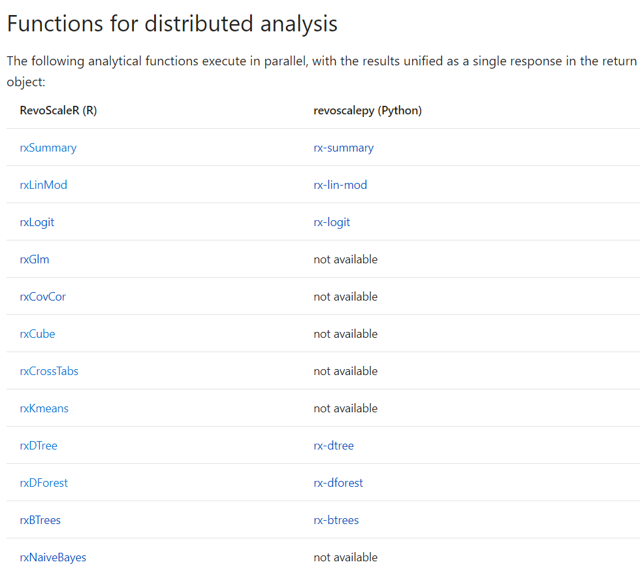Open the rxLogit function link
The image size is (640, 575).
click(37, 222)
